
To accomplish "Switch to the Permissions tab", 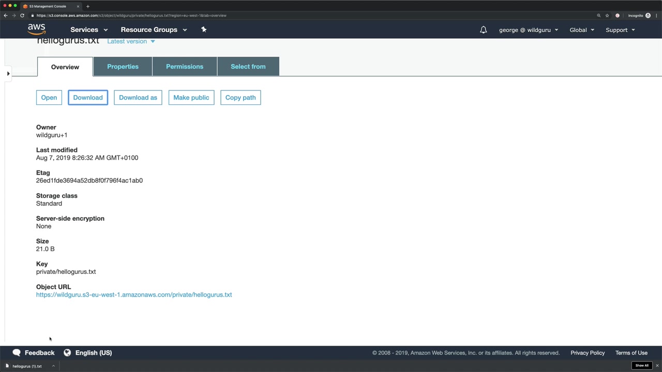I will pyautogui.click(x=185, y=67).
